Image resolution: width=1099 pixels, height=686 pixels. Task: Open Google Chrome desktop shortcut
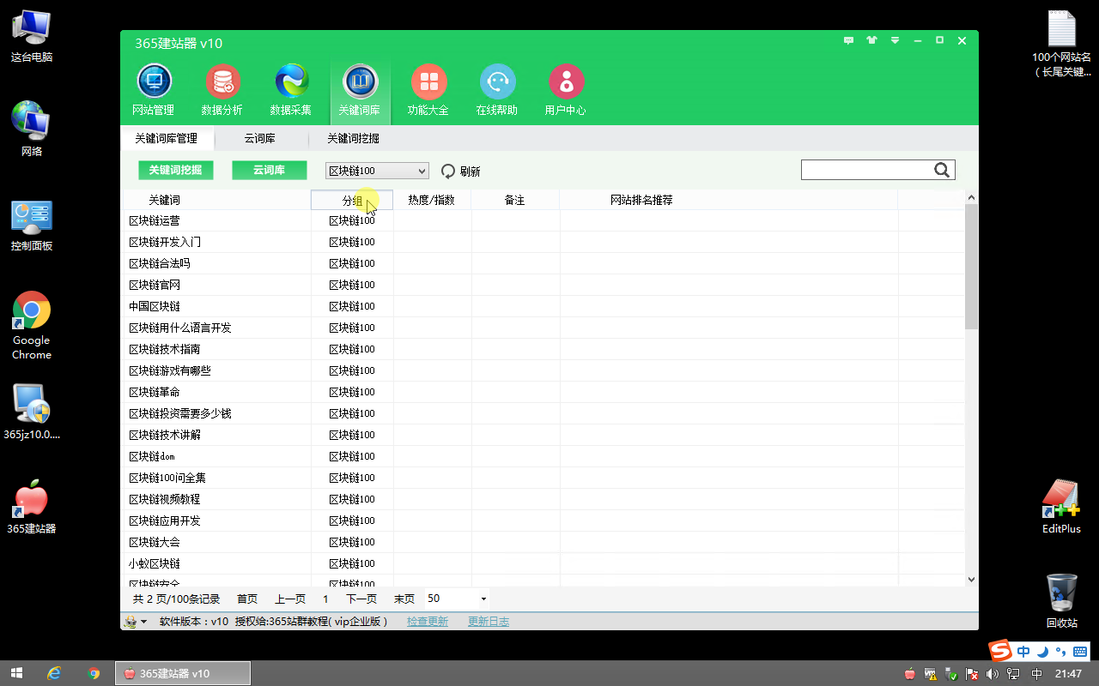[x=32, y=326]
